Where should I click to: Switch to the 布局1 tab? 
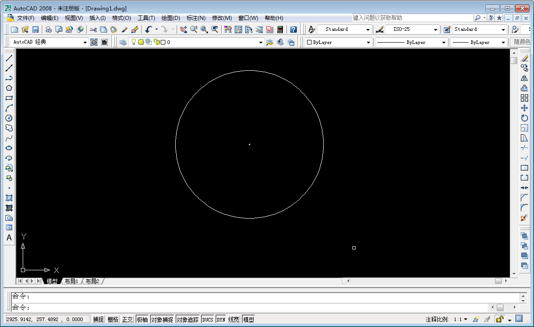[x=70, y=281]
